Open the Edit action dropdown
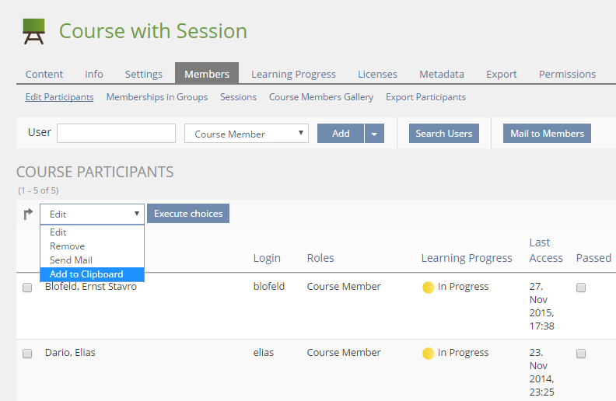616x401 pixels. 92,214
